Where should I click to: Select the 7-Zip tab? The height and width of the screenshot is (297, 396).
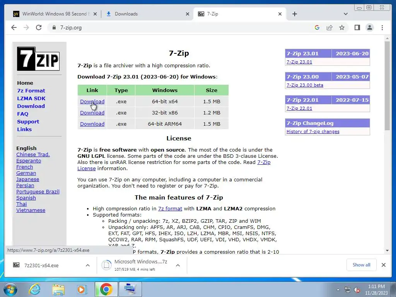(239, 14)
